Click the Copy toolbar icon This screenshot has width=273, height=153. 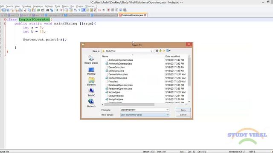[x=29, y=10]
